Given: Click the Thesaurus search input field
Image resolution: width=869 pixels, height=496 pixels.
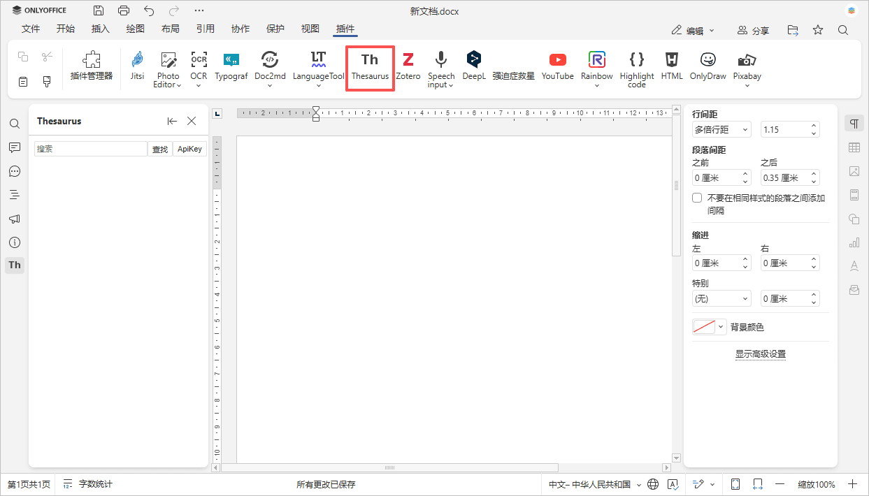Looking at the screenshot, I should pos(90,149).
